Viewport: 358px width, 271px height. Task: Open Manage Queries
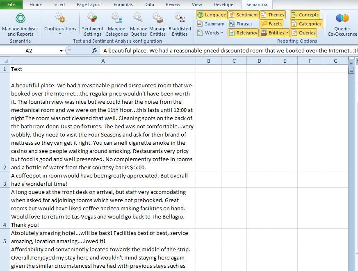pyautogui.click(x=138, y=24)
